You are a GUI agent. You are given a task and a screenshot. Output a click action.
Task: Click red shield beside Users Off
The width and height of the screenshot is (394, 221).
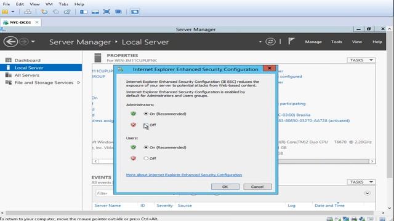133,158
